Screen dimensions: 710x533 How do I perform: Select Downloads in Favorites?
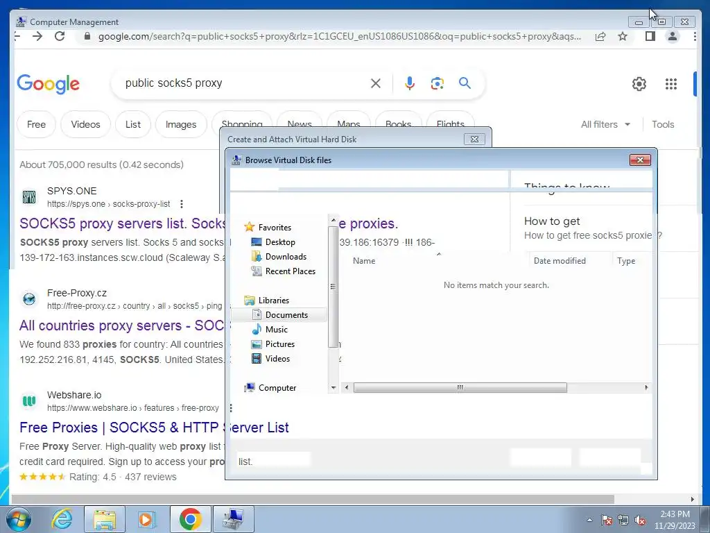(x=286, y=257)
